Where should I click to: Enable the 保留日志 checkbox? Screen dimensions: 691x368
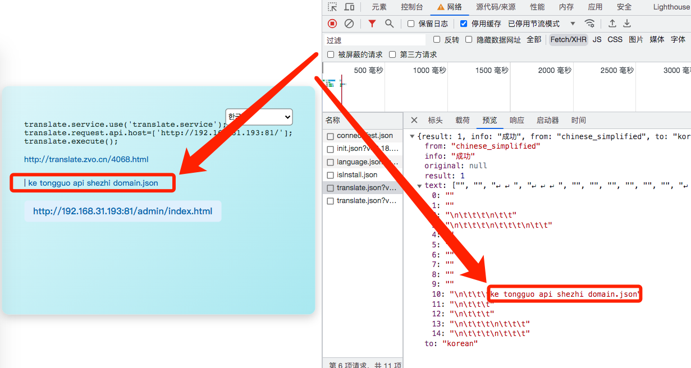coord(411,24)
